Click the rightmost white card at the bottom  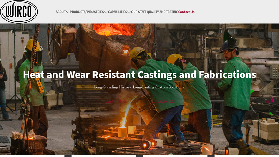click(x=247, y=156)
